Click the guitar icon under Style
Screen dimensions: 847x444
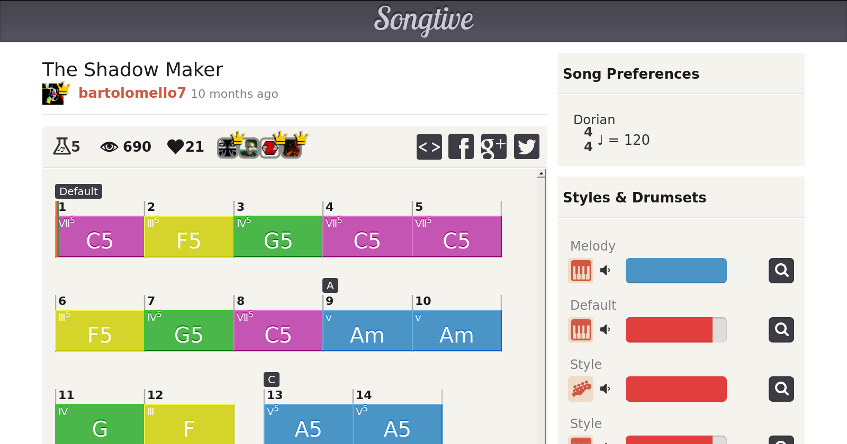click(581, 389)
